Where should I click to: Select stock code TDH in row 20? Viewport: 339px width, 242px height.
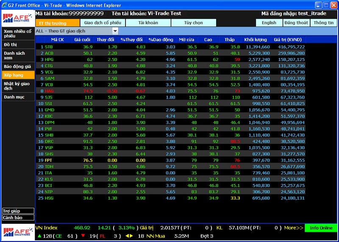49,166
